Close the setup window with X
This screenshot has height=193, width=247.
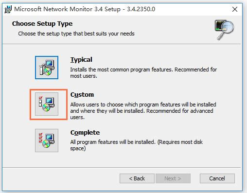pyautogui.click(x=235, y=9)
